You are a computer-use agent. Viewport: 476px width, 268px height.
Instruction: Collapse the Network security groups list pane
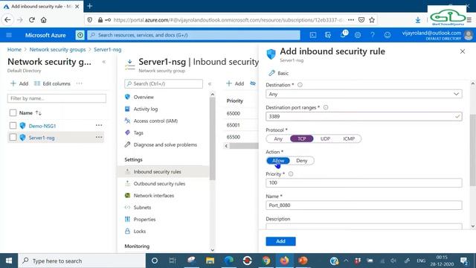coord(104,62)
